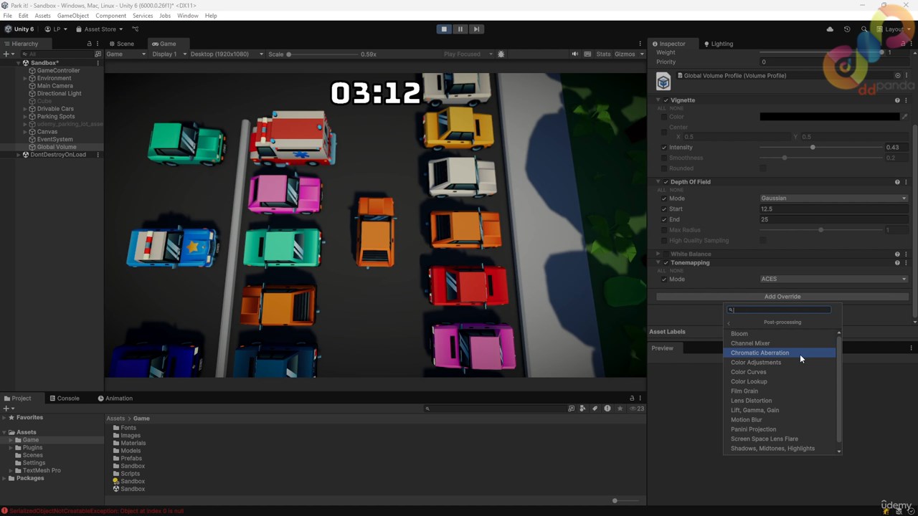
Task: Click the search icon in the top toolbar
Action: click(x=864, y=29)
